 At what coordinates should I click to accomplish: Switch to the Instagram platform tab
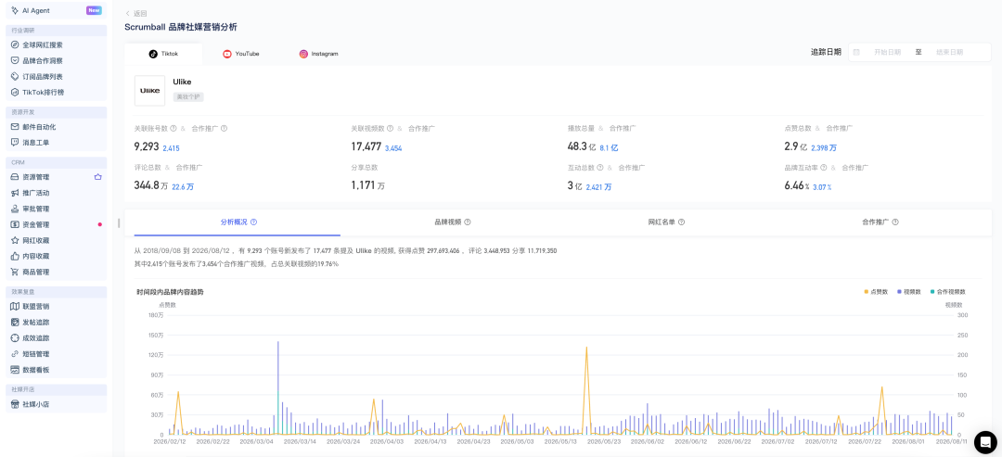click(x=318, y=54)
